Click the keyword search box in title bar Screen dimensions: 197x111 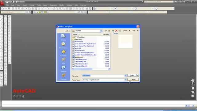tap(159, 2)
